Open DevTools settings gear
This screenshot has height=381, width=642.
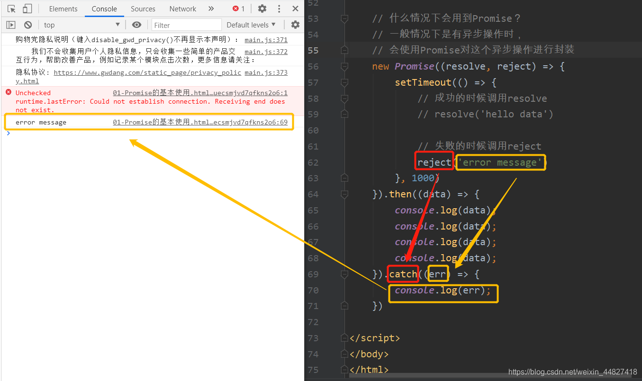pyautogui.click(x=262, y=9)
